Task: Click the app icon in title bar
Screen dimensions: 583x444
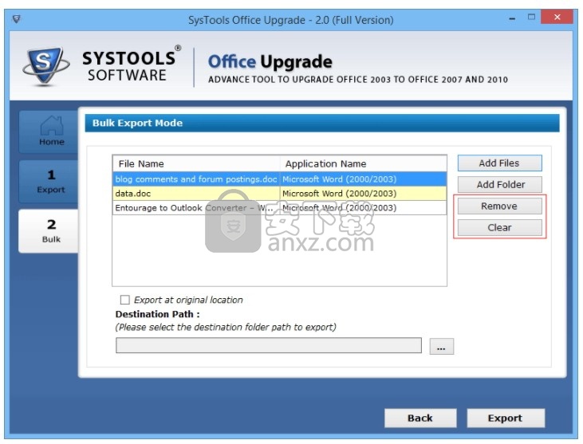Action: (x=17, y=19)
